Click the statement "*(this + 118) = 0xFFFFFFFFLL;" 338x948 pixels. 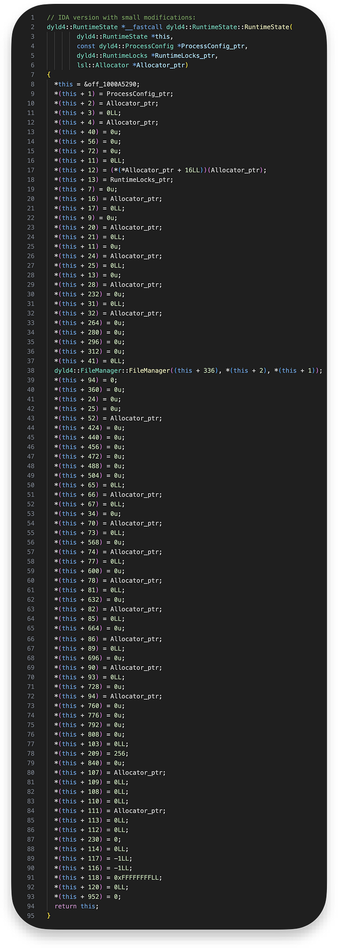(108, 878)
